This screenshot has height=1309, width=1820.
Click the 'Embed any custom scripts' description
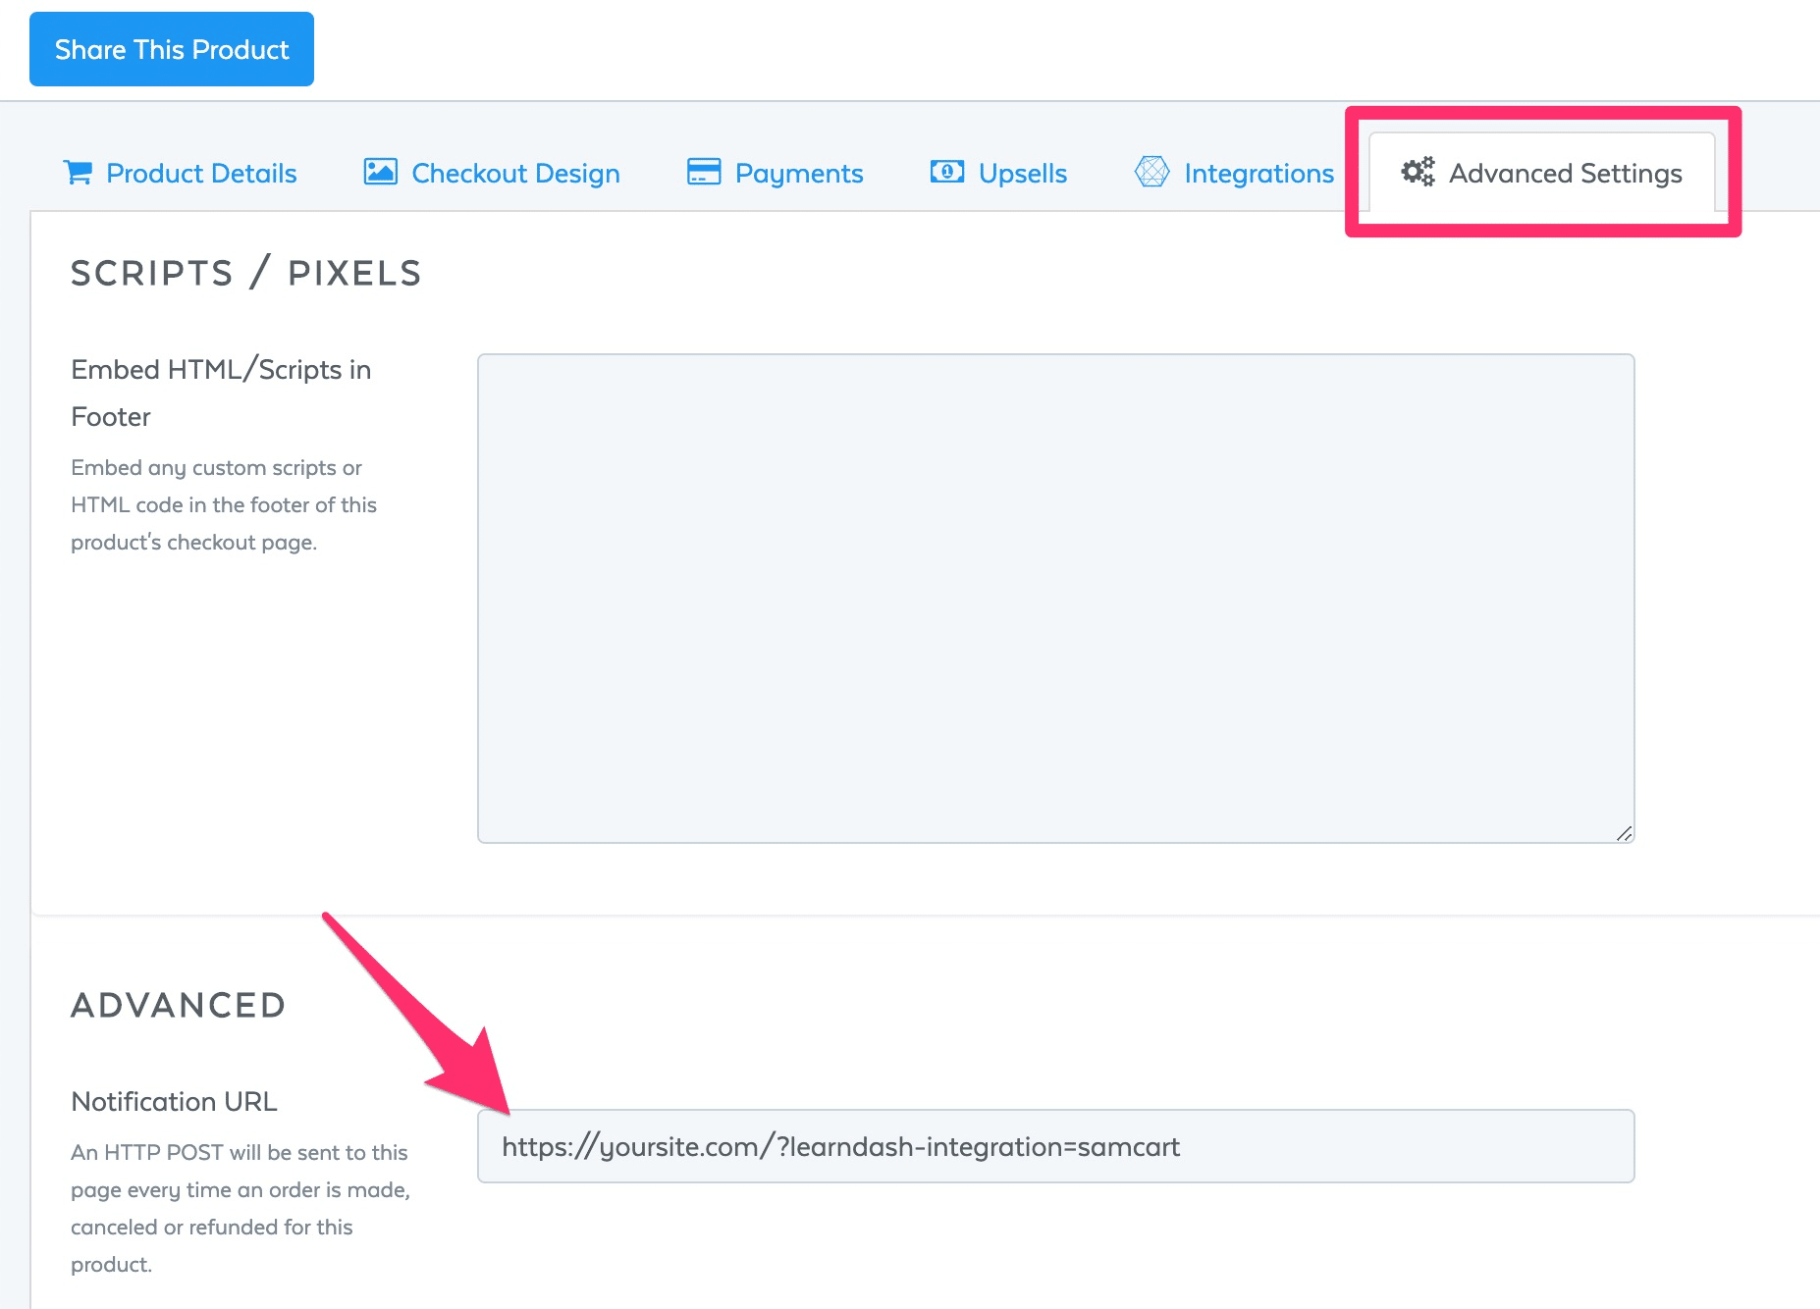224,504
